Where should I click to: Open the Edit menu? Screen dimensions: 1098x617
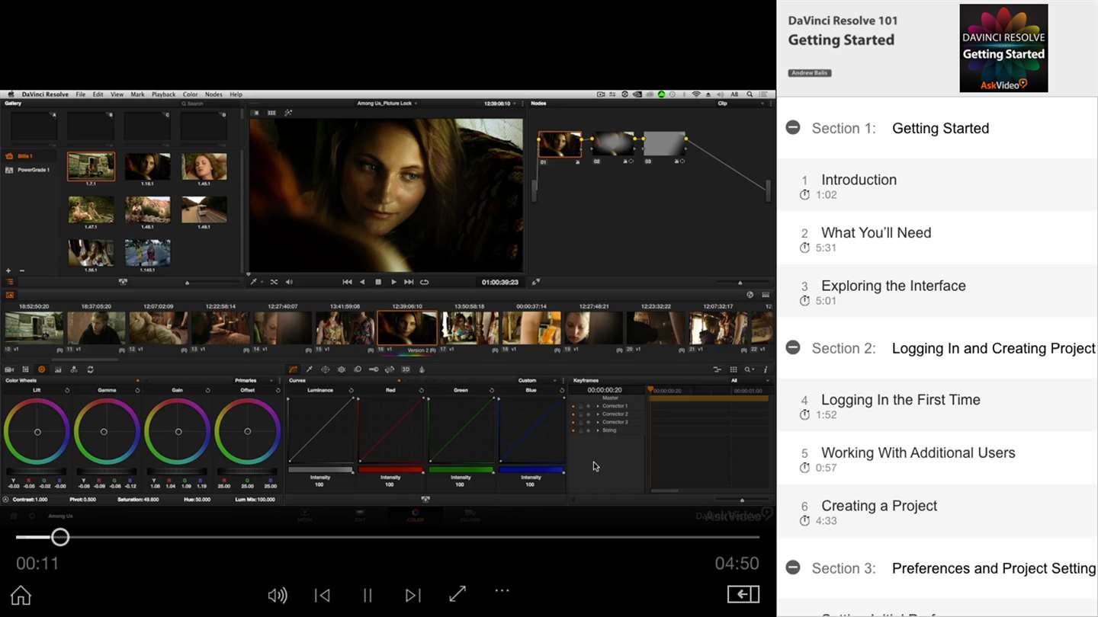click(98, 94)
